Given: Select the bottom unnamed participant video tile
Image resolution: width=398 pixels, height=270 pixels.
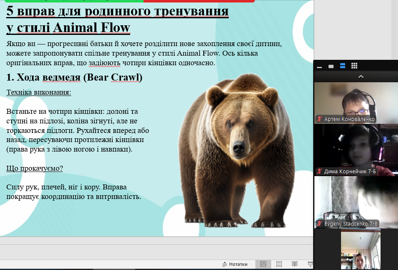Looking at the screenshot, I should click(361, 249).
